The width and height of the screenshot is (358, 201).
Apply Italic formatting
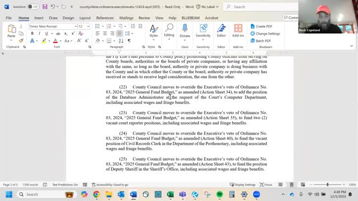[39, 33]
